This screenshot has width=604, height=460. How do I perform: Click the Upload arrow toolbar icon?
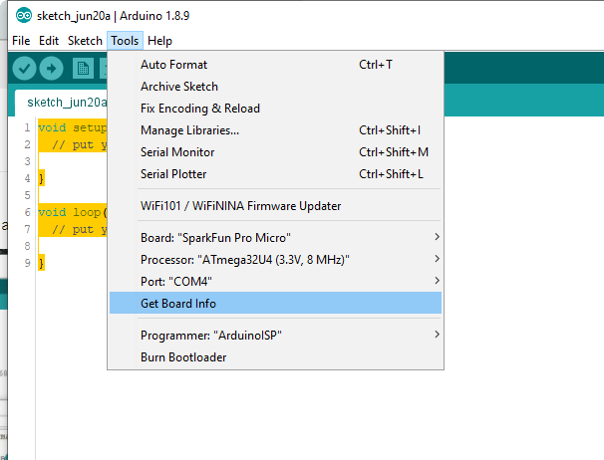tap(51, 69)
